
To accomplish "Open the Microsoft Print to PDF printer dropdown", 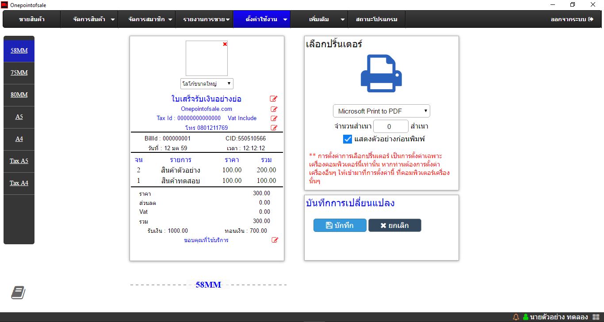I will (x=381, y=111).
